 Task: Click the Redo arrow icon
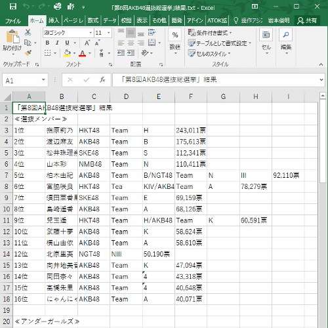(41, 7)
